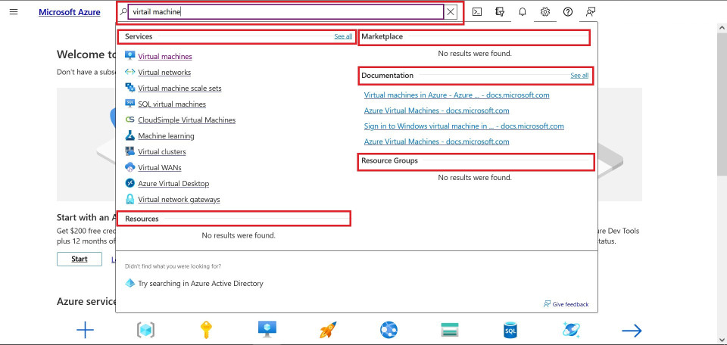The width and height of the screenshot is (727, 345).
Task: Click the header feedback person icon
Action: [591, 12]
